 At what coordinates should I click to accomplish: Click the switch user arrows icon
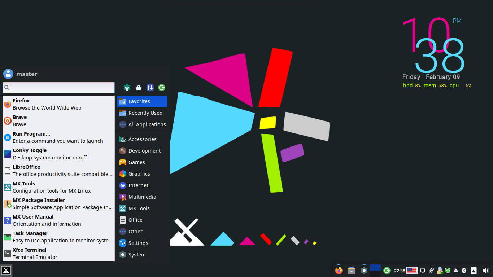coord(150,88)
